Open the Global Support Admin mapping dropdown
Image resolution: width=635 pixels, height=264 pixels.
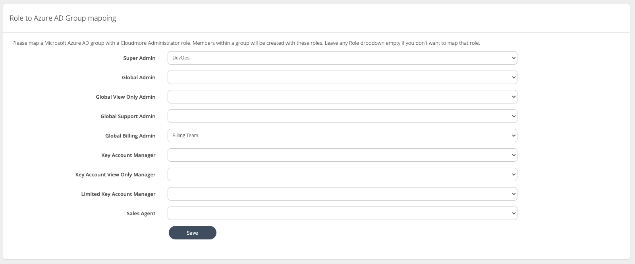[x=342, y=116]
